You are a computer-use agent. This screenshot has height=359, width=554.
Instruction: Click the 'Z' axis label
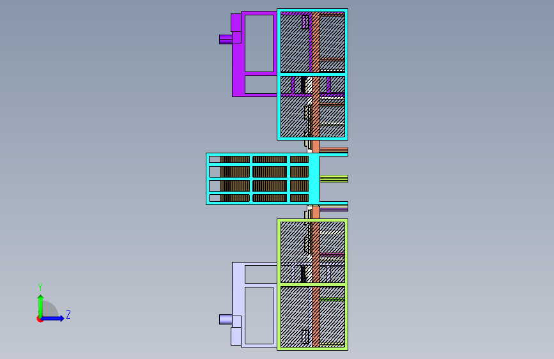(68, 314)
